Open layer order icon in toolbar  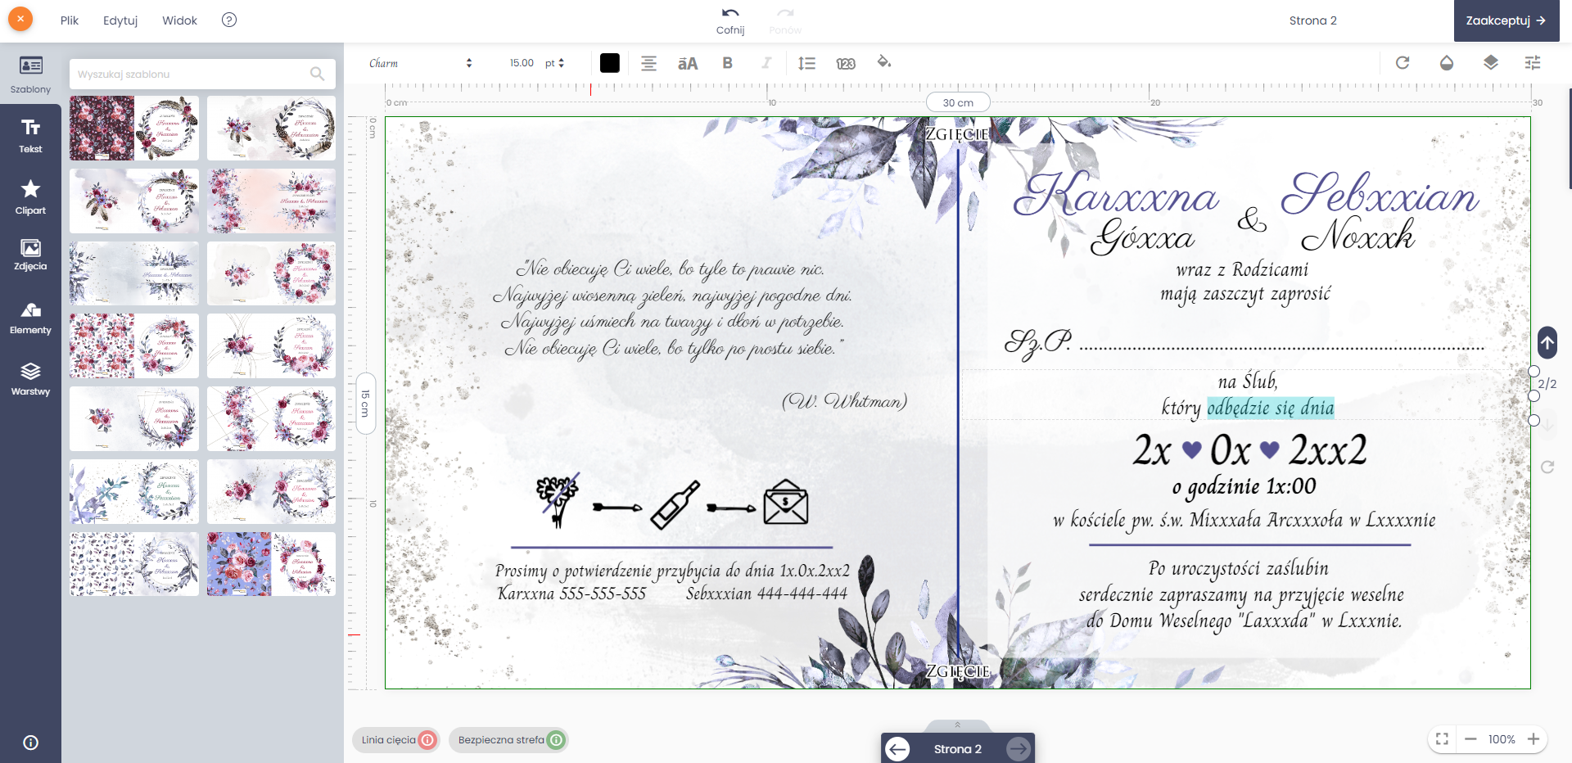click(x=1490, y=62)
